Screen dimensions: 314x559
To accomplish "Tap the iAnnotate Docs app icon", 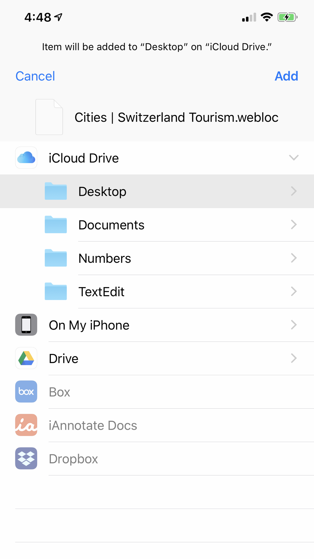I will tap(26, 425).
